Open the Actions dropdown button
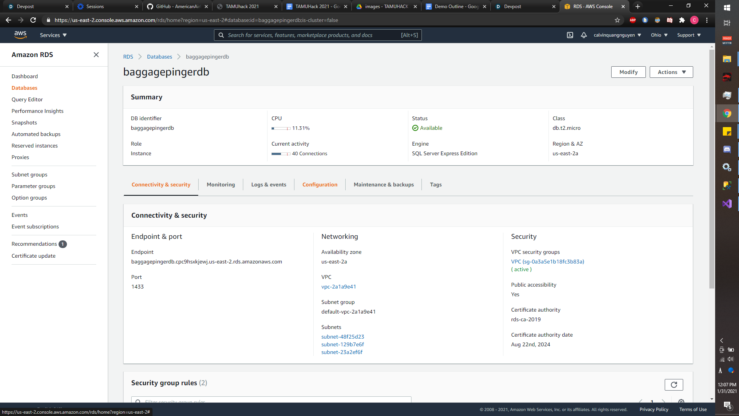 click(x=671, y=72)
